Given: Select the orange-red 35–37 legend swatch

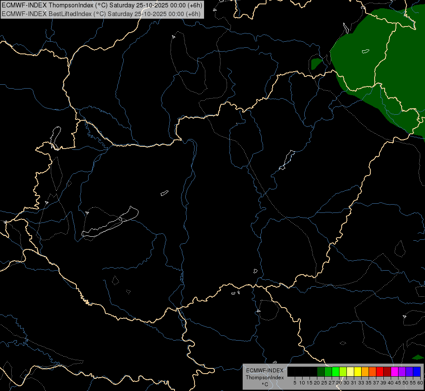Looking at the screenshot, I should 372,371.
